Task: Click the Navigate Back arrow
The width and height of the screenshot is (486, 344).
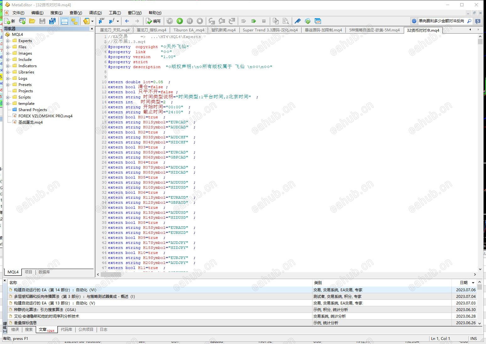Action: (127, 21)
